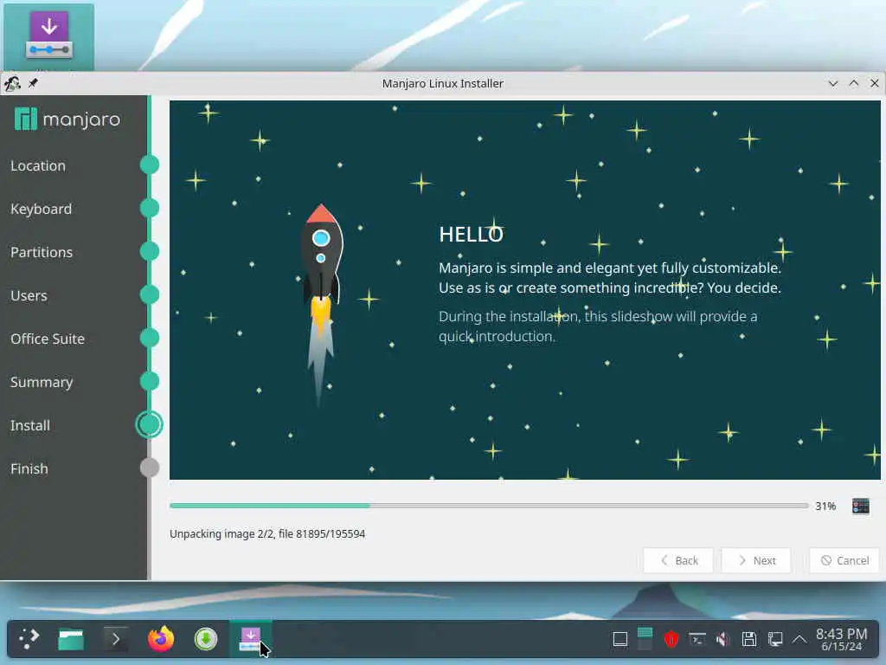The height and width of the screenshot is (665, 886).
Task: Open the removable disk tray icon
Action: (748, 640)
